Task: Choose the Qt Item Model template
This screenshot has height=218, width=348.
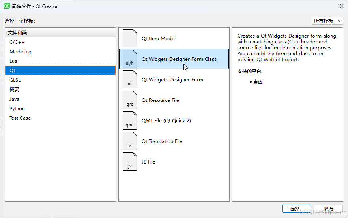Action: click(174, 38)
